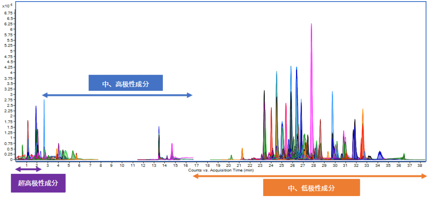Click the x-axis time tick 20
The width and height of the screenshot is (428, 198).
point(229,165)
